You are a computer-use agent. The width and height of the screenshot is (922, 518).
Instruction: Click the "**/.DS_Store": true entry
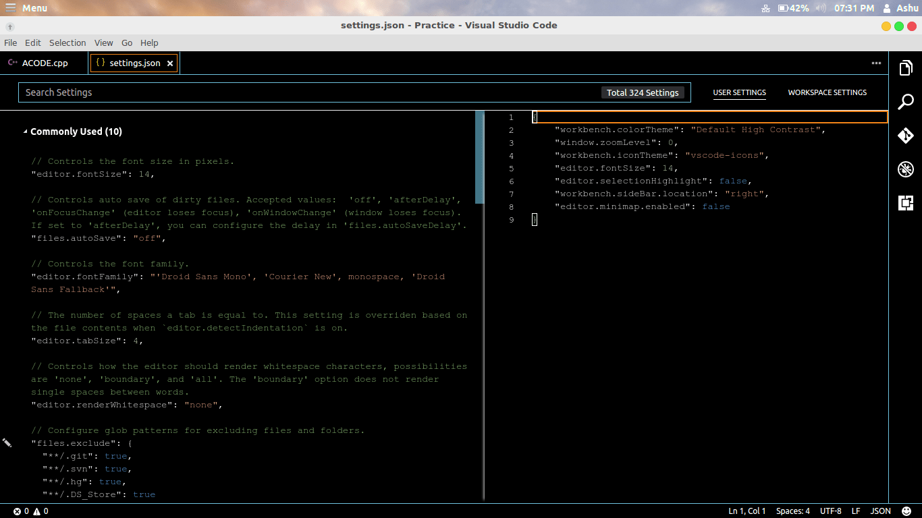click(99, 494)
